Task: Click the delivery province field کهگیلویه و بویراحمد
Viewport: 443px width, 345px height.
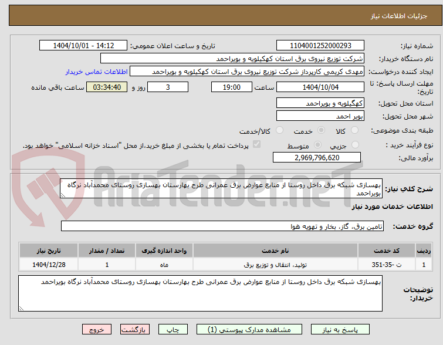Action: pos(320,103)
